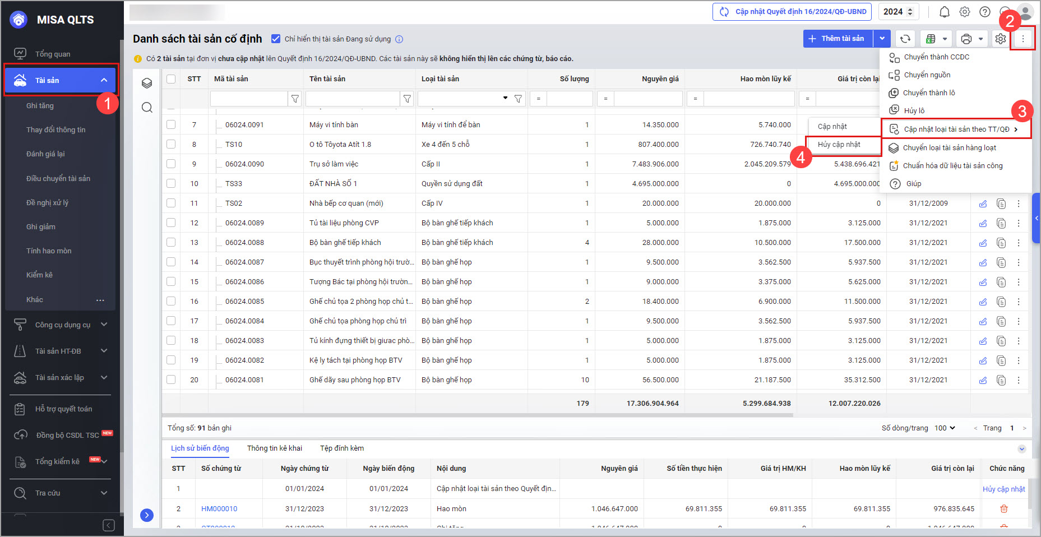Adjust the year 2024 stepper

coord(910,12)
